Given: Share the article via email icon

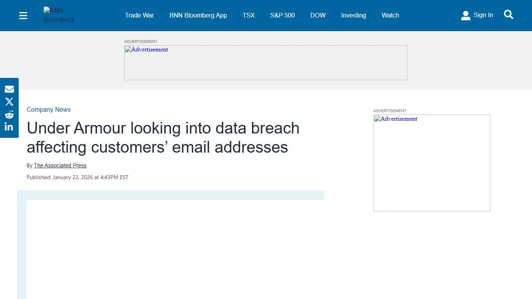Looking at the screenshot, I should [x=9, y=89].
